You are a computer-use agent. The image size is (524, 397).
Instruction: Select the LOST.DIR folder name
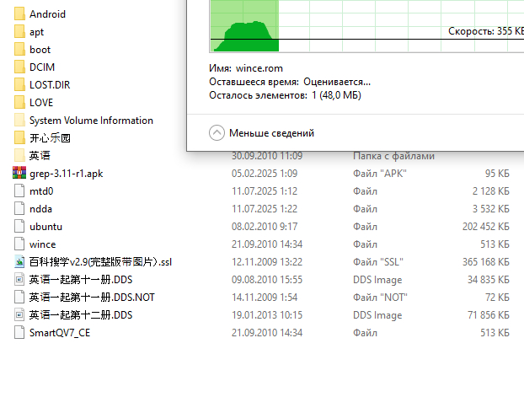pyautogui.click(x=52, y=85)
